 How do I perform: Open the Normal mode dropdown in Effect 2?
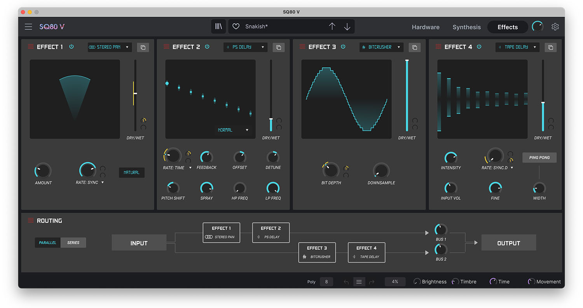tap(233, 130)
